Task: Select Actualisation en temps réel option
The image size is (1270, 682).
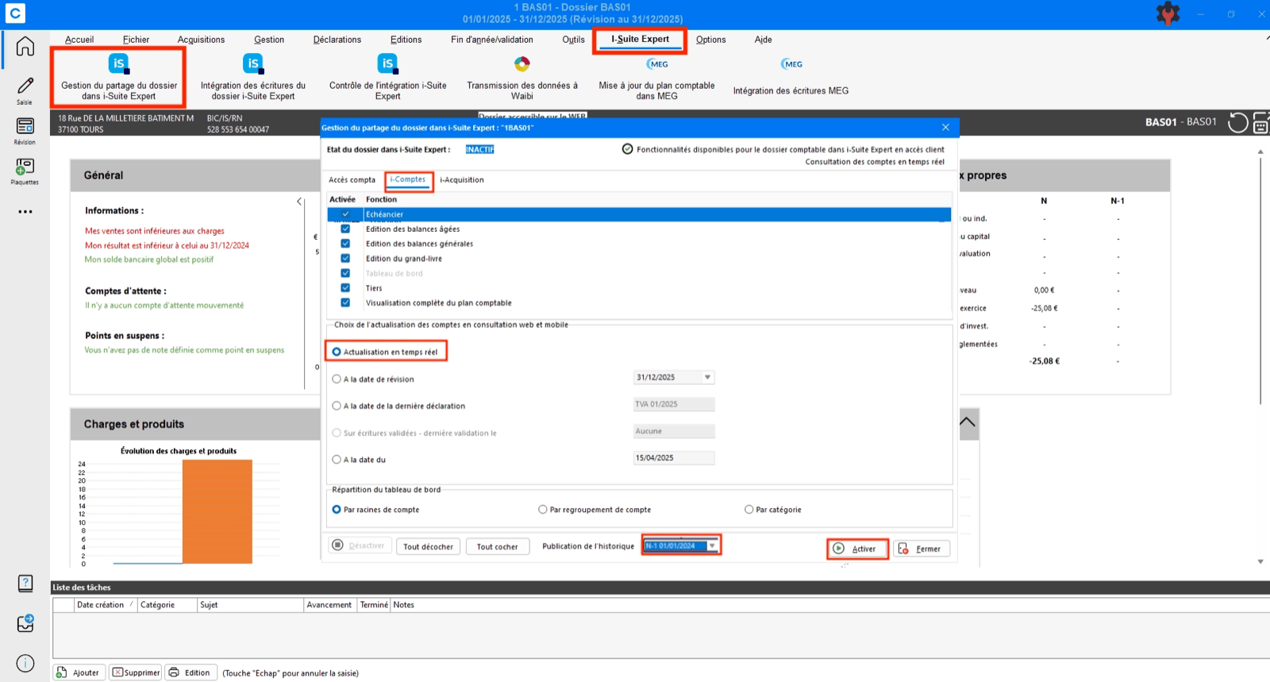Action: tap(337, 352)
